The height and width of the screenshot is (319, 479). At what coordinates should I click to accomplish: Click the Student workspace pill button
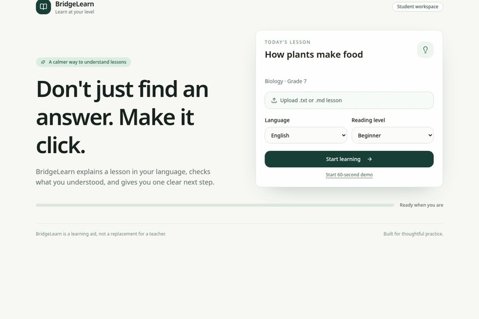[418, 7]
